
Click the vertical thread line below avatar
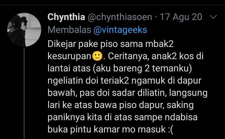pyautogui.click(x=24, y=93)
